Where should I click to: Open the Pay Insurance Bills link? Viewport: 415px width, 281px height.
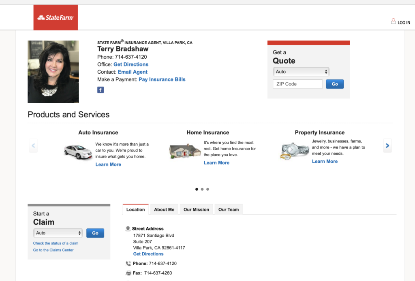tap(162, 80)
